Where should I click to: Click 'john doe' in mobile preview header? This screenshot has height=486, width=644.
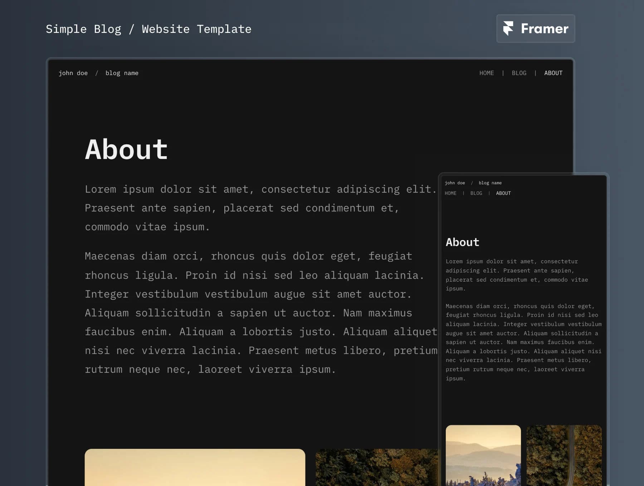point(455,183)
